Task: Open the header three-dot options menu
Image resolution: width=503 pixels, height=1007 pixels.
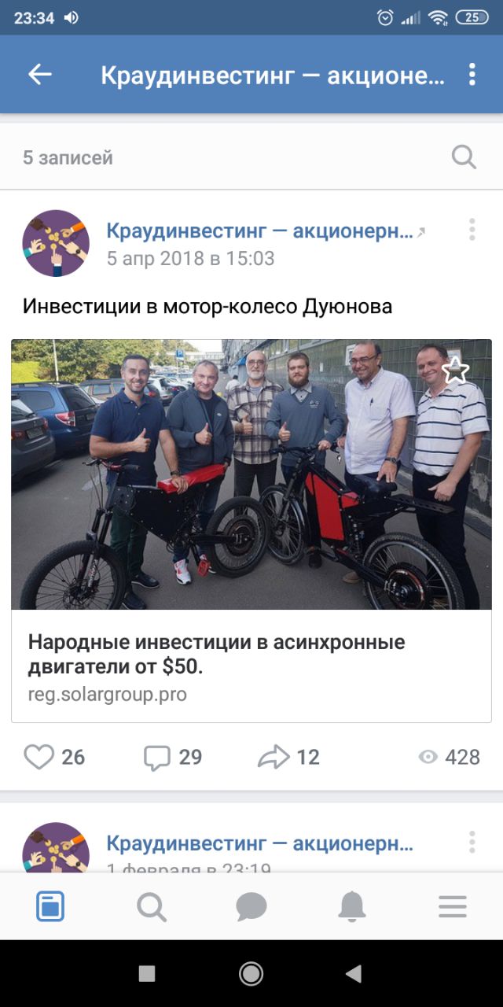Action: tap(472, 74)
